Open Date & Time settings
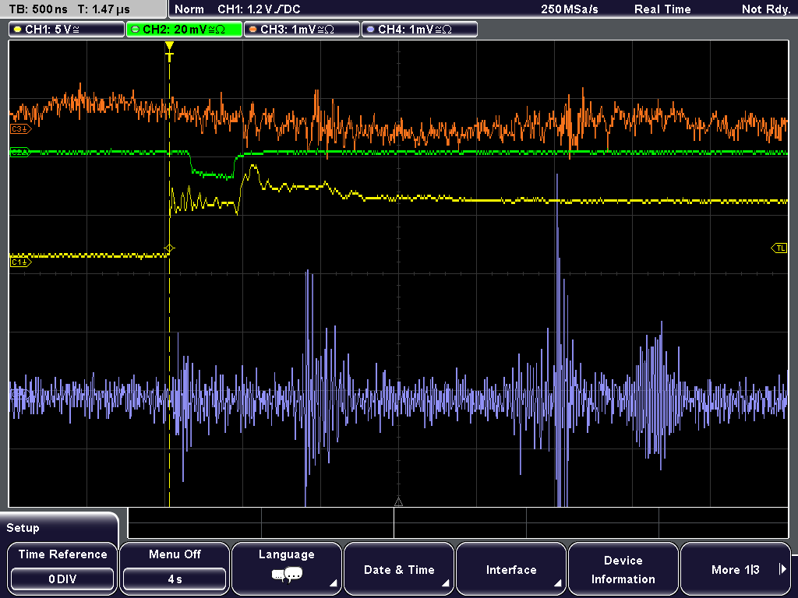Image resolution: width=798 pixels, height=598 pixels. pyautogui.click(x=399, y=568)
